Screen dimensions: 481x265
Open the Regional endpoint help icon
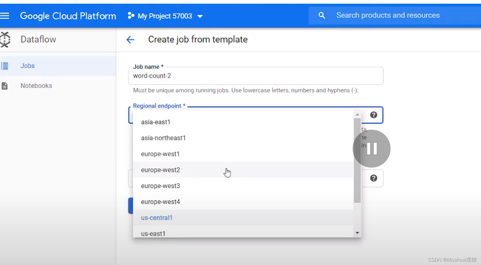[x=374, y=115]
